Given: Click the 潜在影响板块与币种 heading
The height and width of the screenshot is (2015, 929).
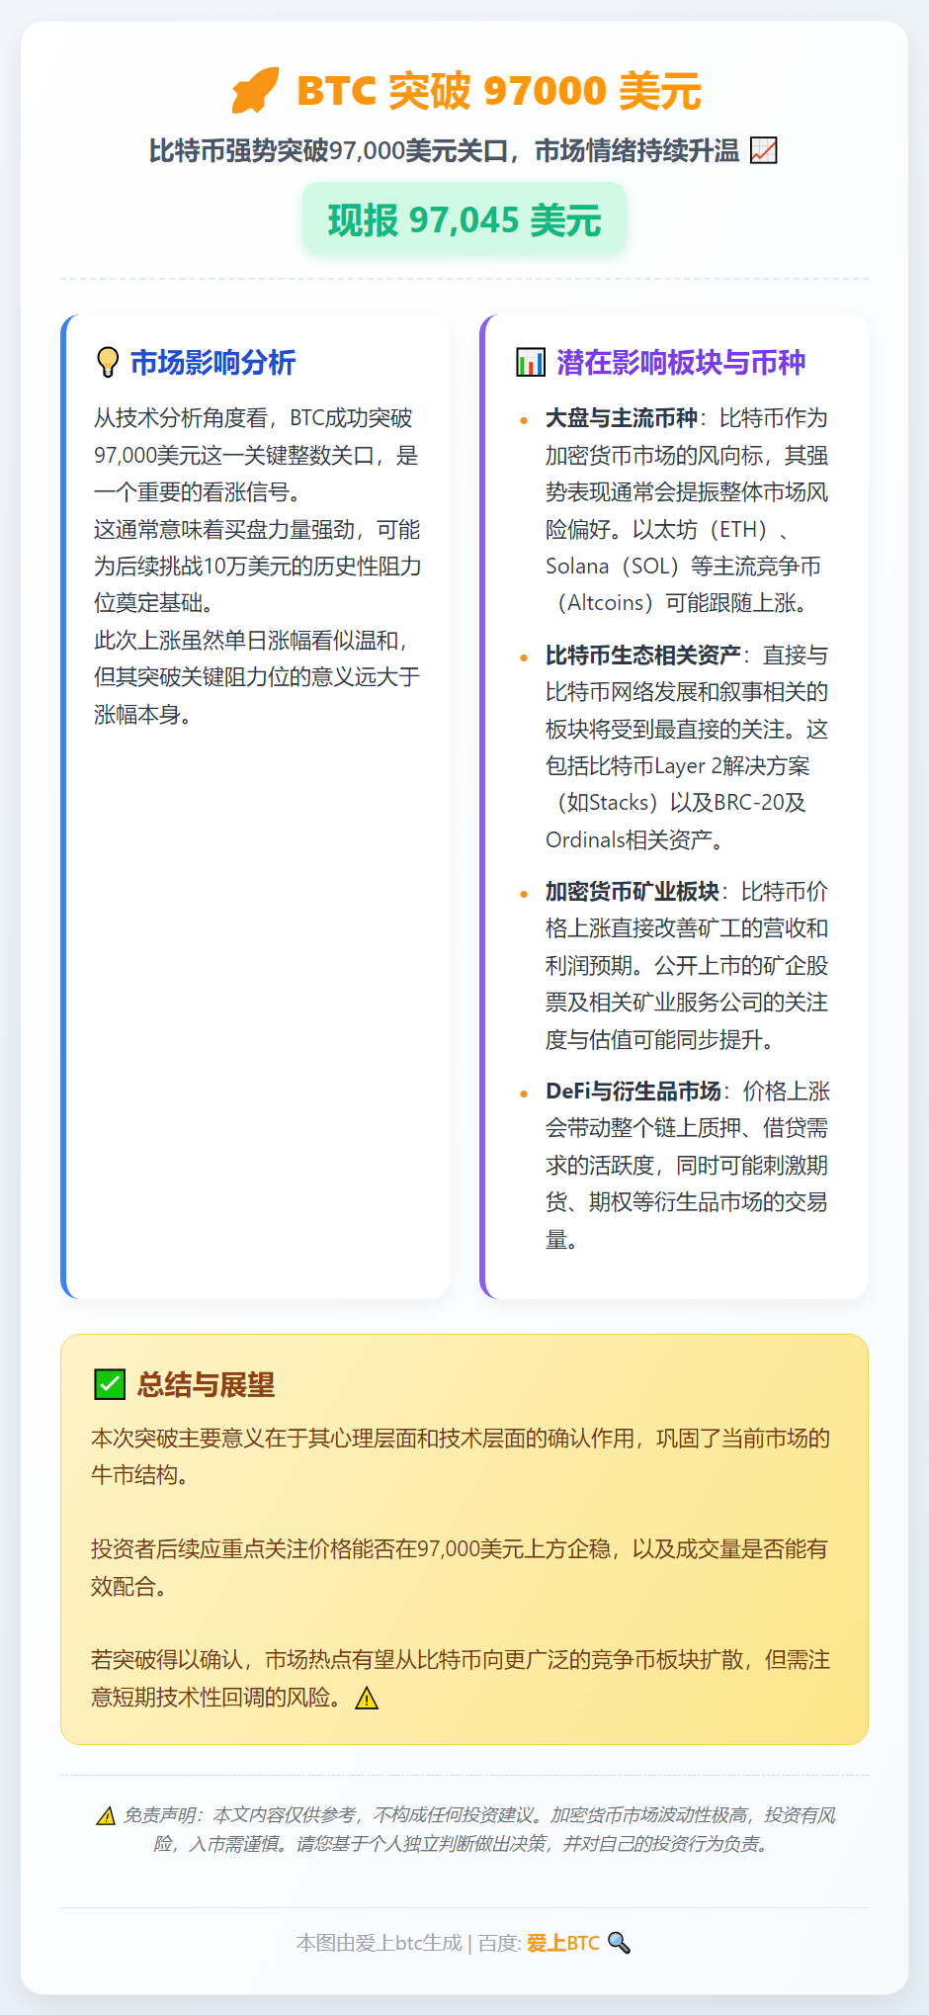Looking at the screenshot, I should 681,362.
